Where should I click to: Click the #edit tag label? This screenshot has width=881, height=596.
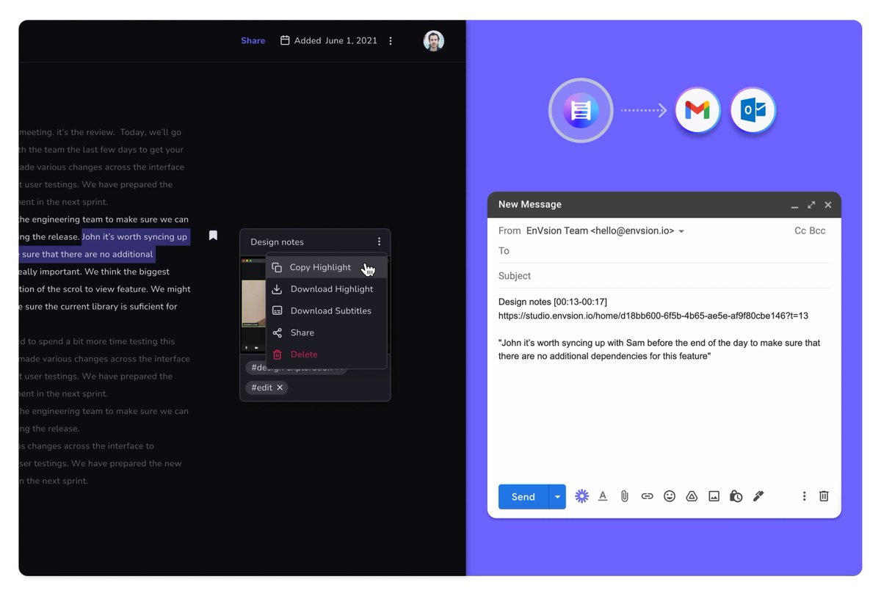262,388
